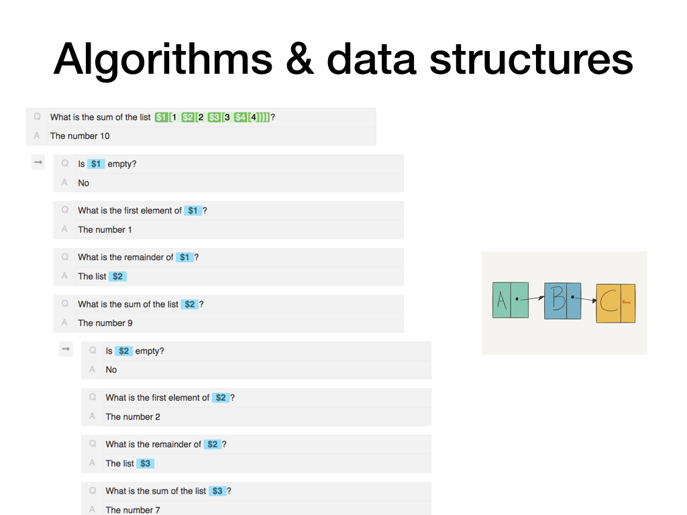Expand the blue $2 pointer in "The list $2"
This screenshot has height=515, width=687.
118,276
